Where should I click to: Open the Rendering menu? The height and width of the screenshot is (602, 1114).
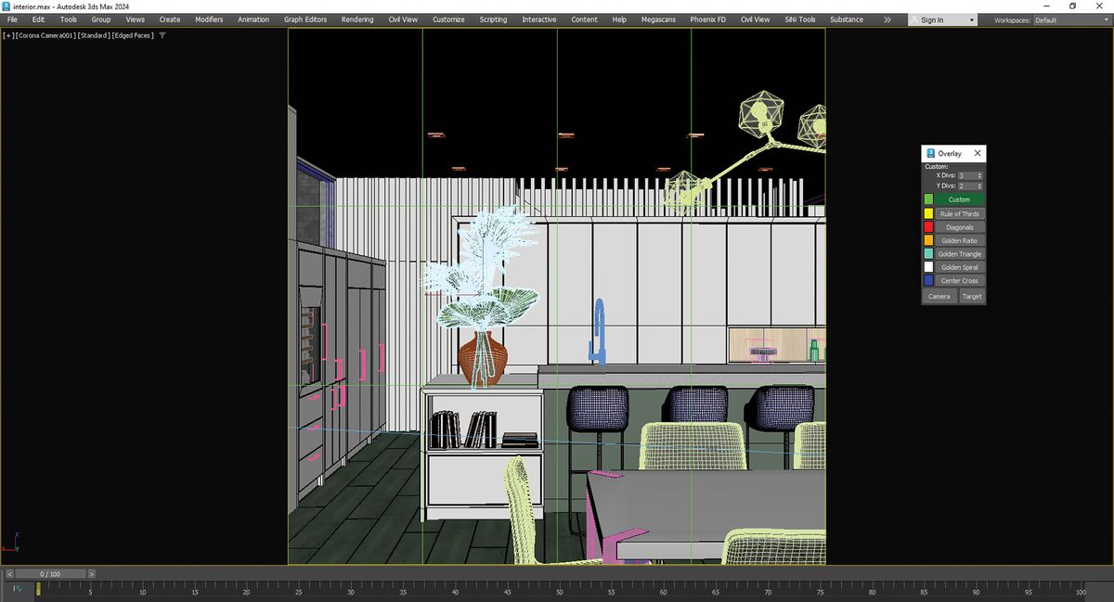[357, 19]
